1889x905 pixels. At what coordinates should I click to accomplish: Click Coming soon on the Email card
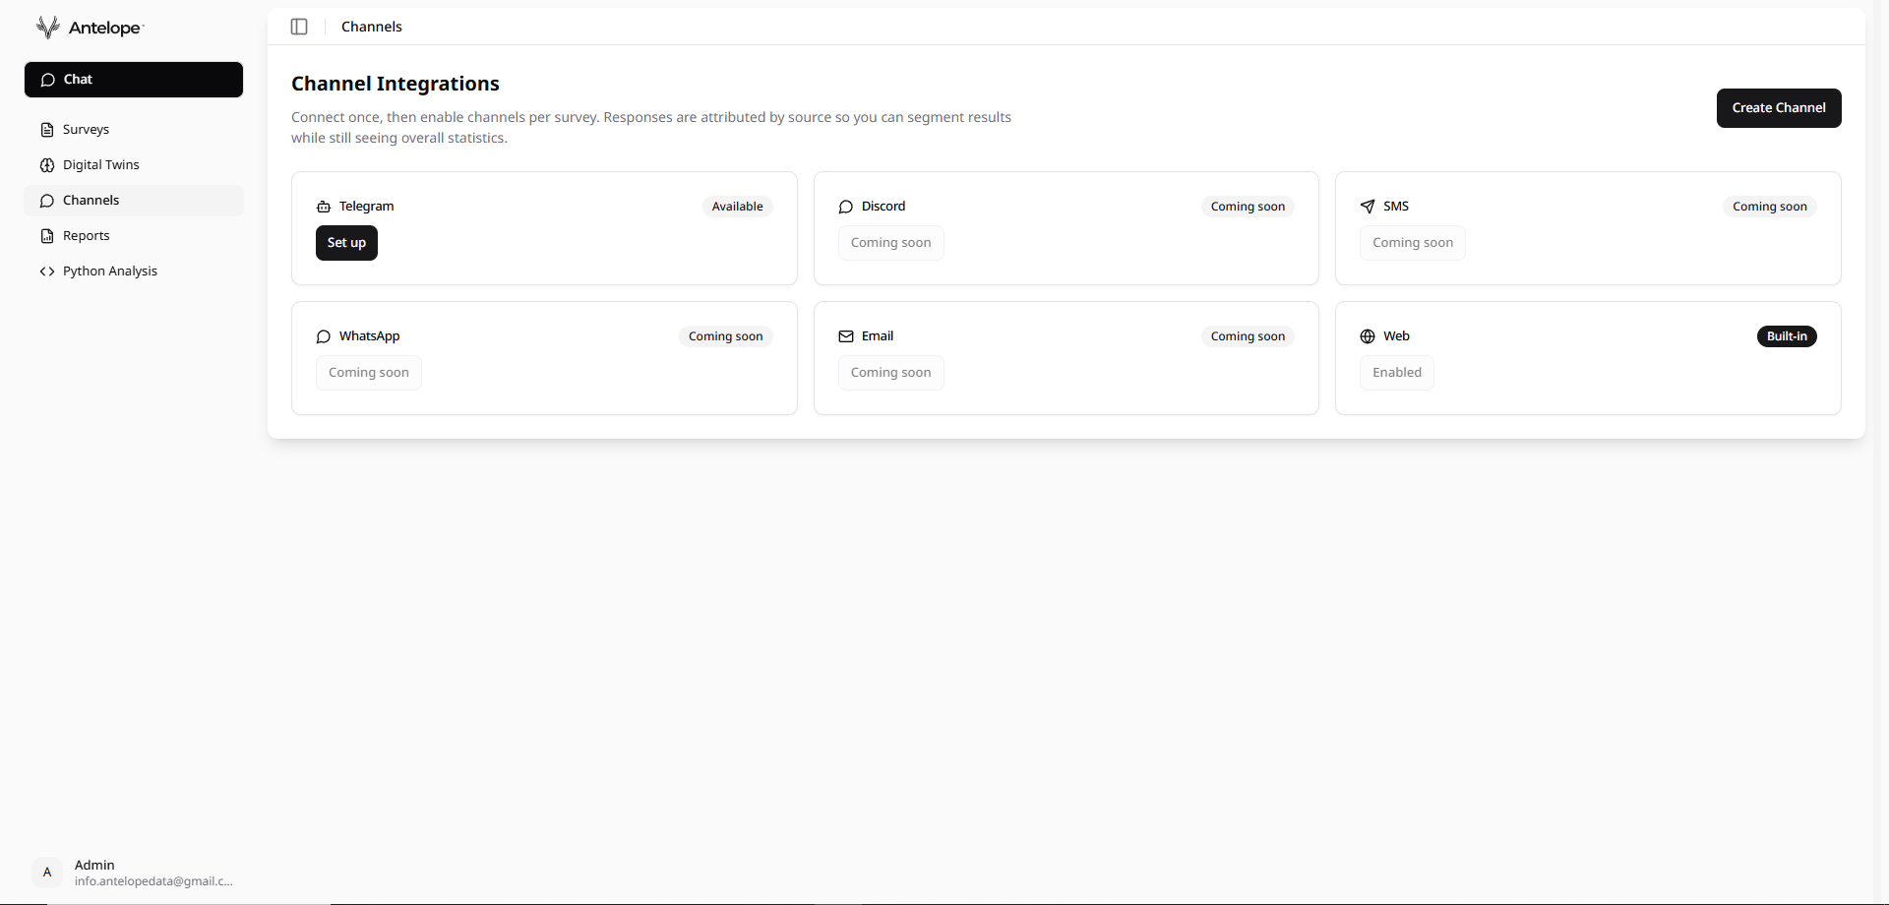(890, 372)
